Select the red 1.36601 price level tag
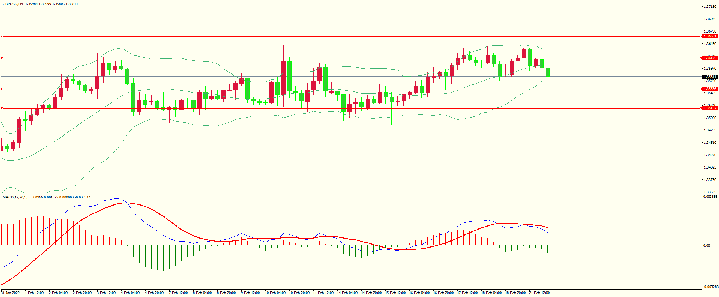Image resolution: width=719 pixels, height=297 pixels. click(710, 36)
